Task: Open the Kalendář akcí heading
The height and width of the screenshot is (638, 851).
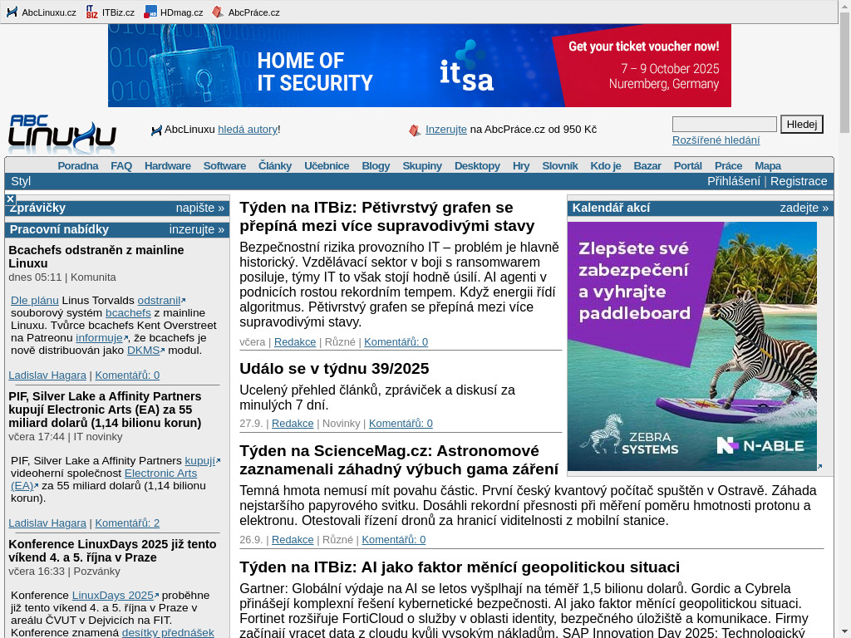Action: click(x=611, y=208)
